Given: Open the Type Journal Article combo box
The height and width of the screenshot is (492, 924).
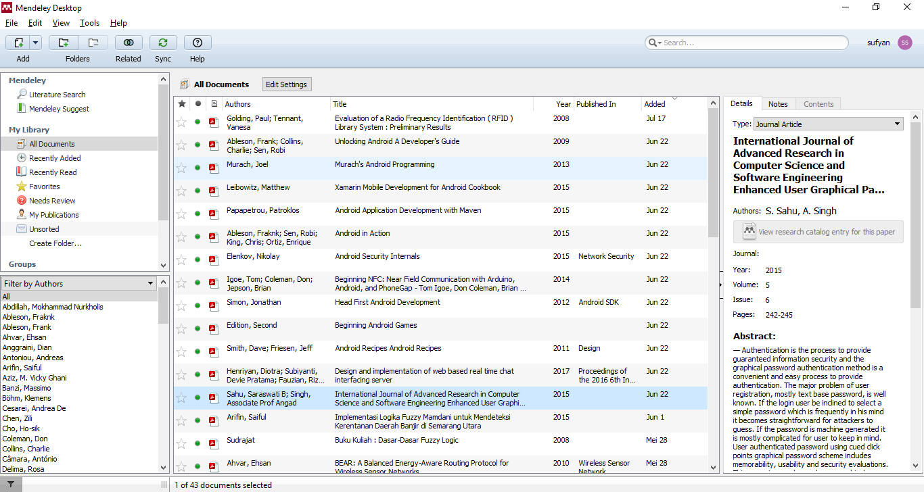Looking at the screenshot, I should pos(829,124).
